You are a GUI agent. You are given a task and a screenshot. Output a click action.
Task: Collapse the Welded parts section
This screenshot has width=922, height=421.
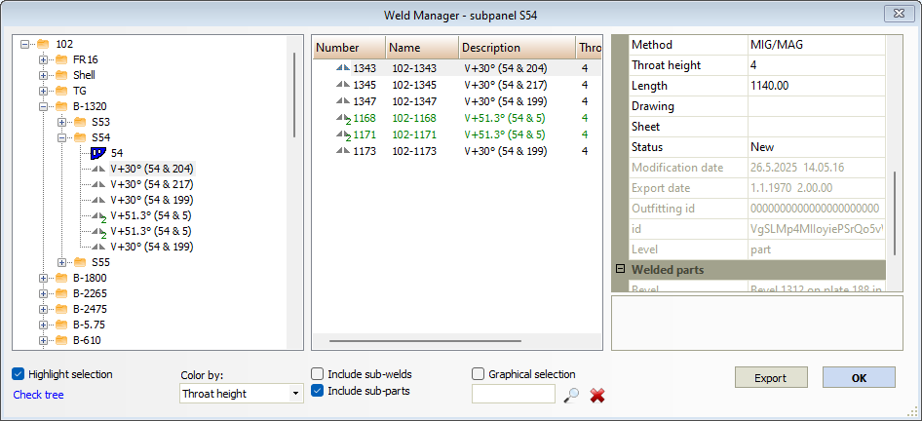620,270
